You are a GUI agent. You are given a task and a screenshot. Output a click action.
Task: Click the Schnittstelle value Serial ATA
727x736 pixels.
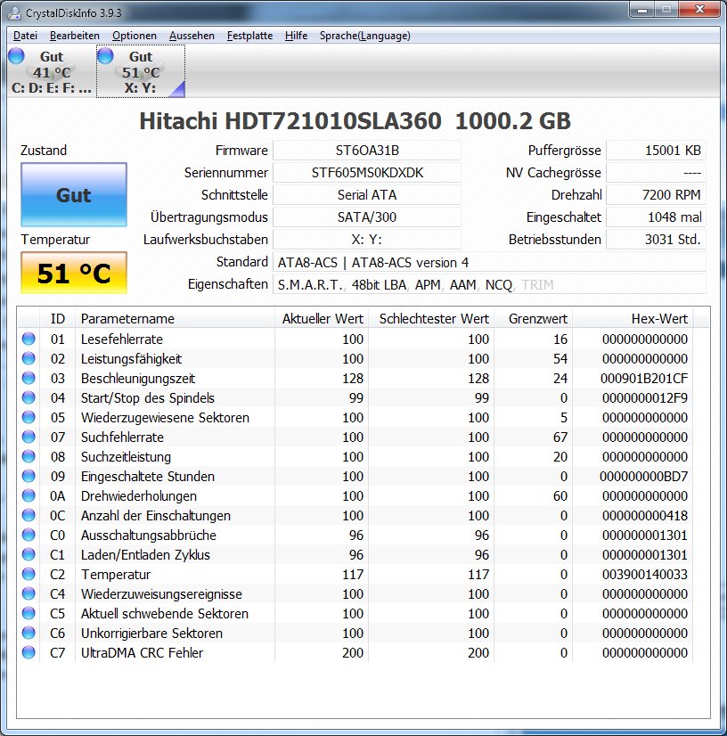click(x=367, y=195)
